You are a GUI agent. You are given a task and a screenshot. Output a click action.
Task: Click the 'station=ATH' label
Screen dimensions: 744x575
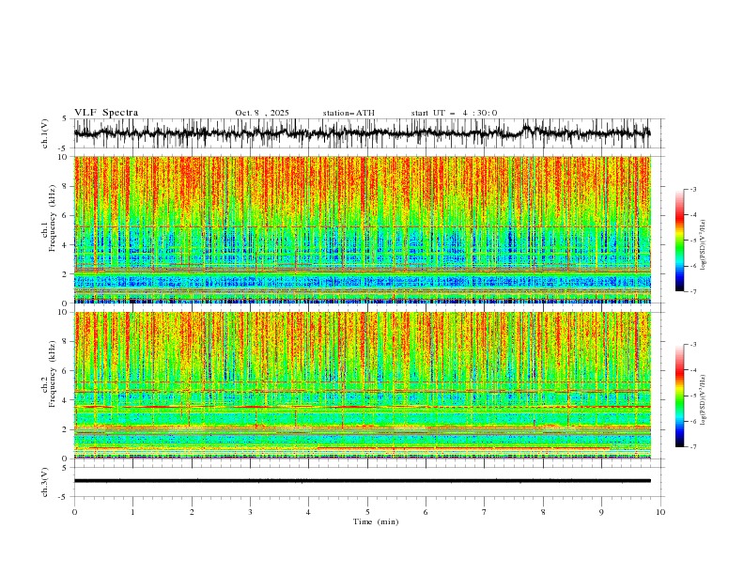(349, 113)
